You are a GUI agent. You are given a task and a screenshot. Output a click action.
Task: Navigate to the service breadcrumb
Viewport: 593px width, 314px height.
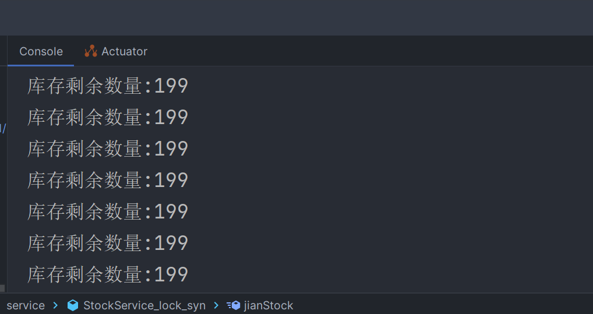[26, 305]
